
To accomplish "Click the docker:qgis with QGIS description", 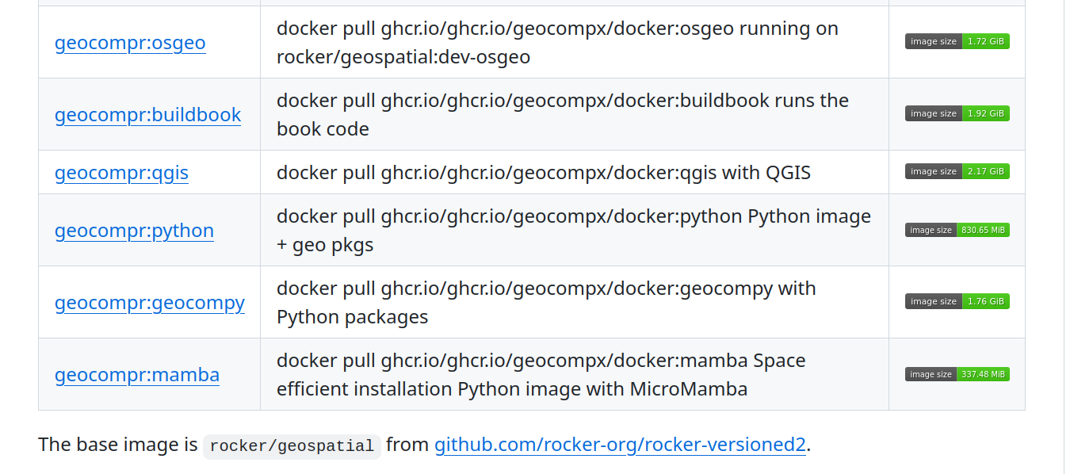I will (x=543, y=173).
